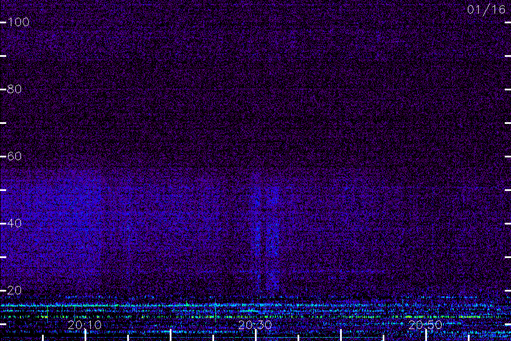Click the 20:50 time label
Image resolution: width=511 pixels, height=341 pixels.
(425, 325)
